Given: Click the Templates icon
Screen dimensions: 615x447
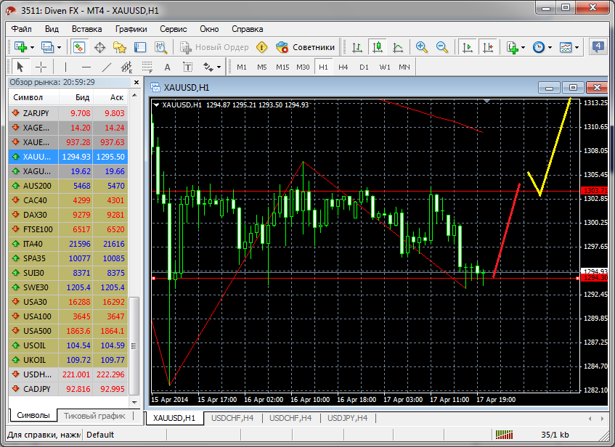Looking at the screenshot, I should click(566, 47).
